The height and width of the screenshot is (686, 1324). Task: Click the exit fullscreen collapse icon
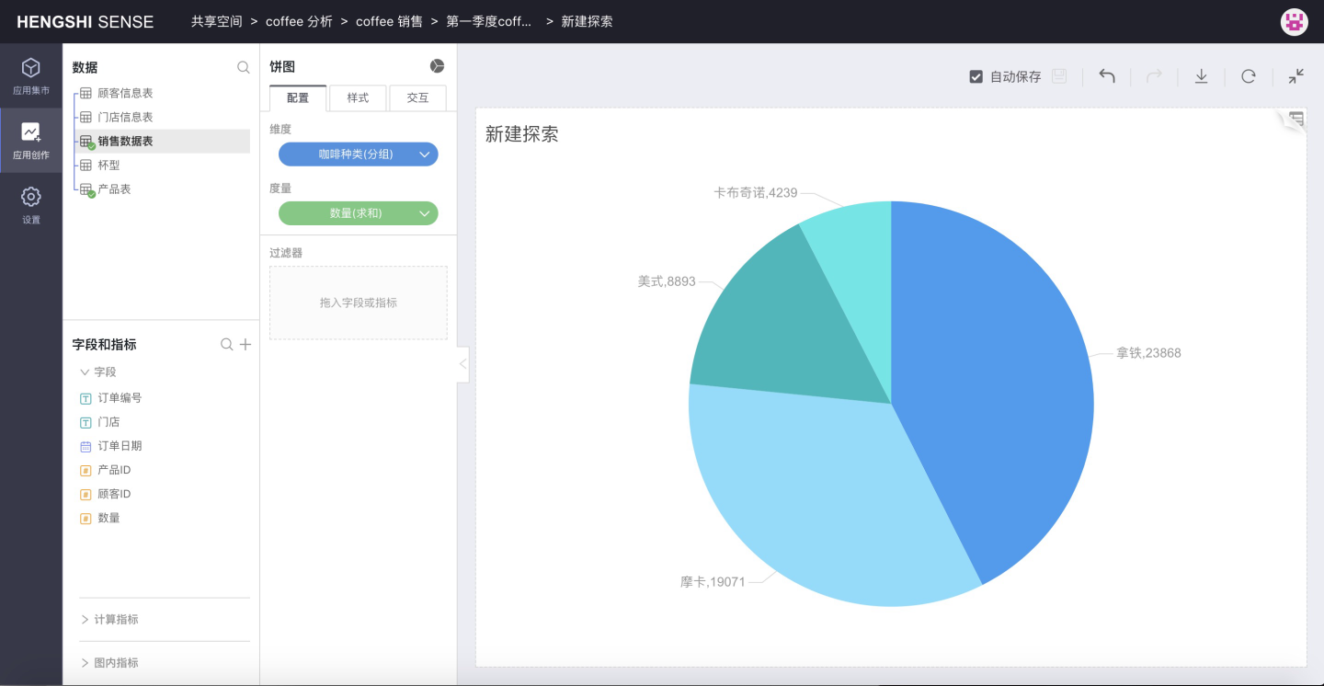point(1295,76)
